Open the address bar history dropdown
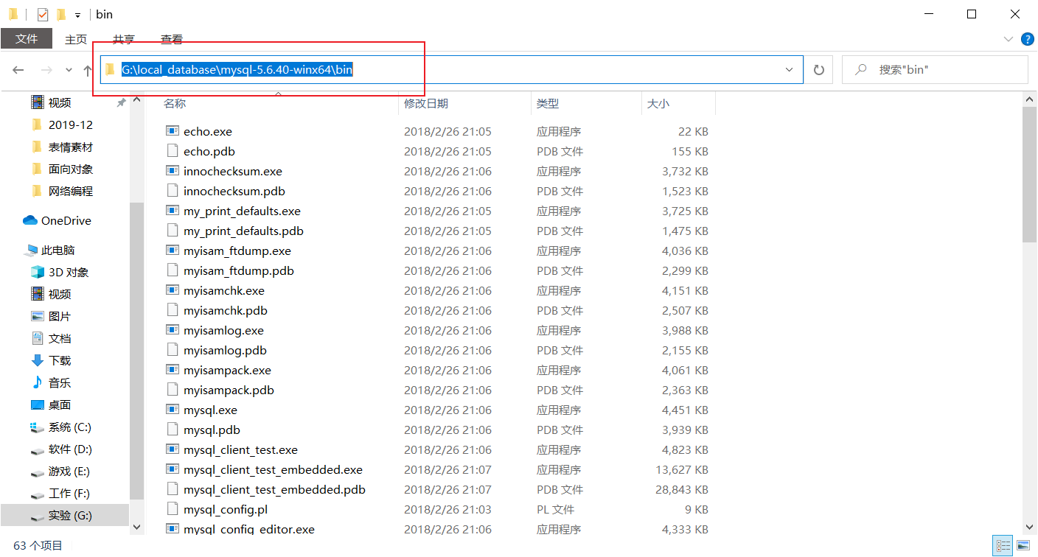This screenshot has width=1038, height=557. click(x=790, y=69)
